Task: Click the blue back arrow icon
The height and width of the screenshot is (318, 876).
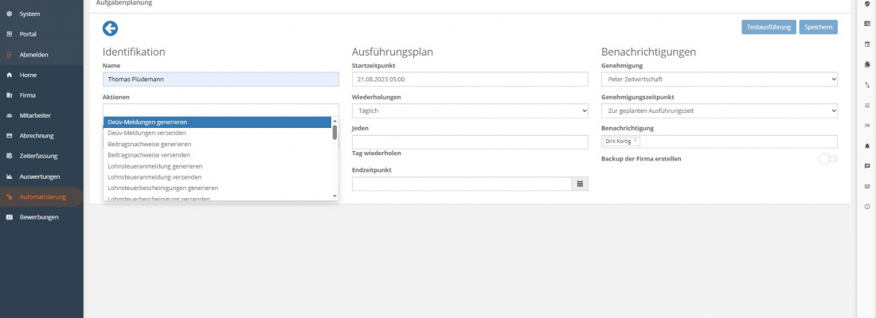Action: tap(110, 29)
